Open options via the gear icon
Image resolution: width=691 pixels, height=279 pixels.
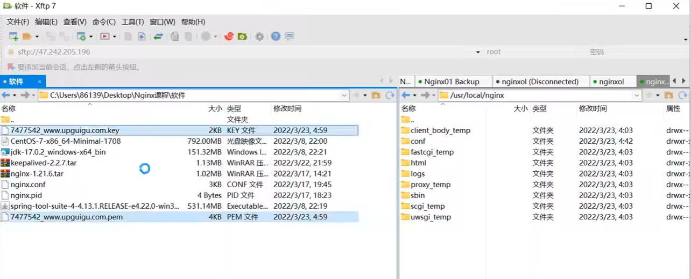tap(259, 36)
